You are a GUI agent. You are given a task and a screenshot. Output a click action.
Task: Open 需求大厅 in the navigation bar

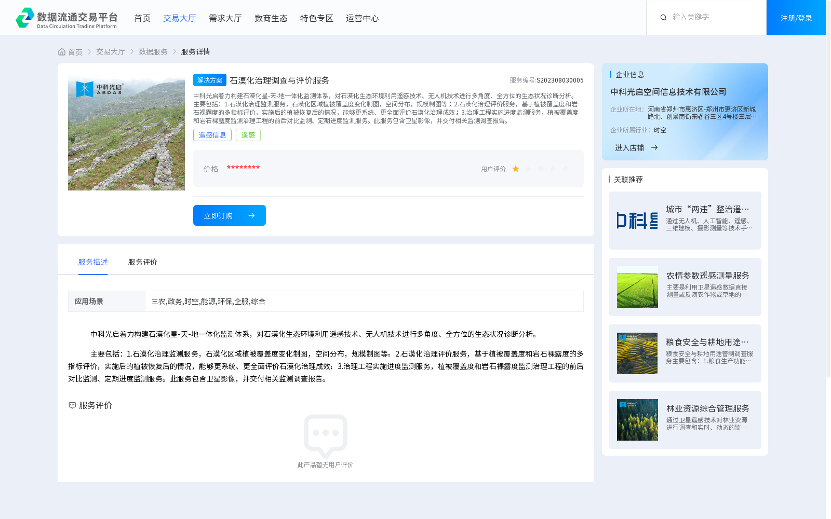[x=225, y=18]
